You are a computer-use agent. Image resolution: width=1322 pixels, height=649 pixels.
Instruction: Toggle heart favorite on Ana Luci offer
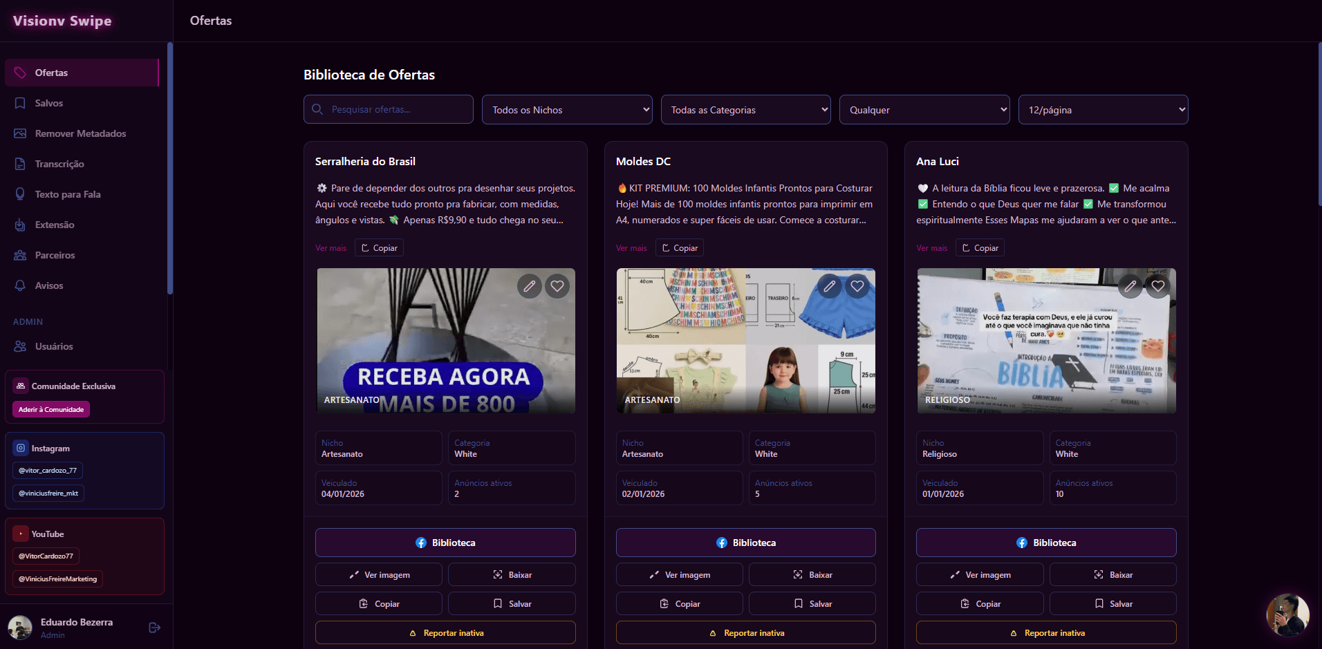tap(1158, 285)
